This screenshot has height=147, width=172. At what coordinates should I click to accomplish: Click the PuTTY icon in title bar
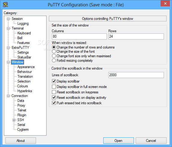(5, 5)
